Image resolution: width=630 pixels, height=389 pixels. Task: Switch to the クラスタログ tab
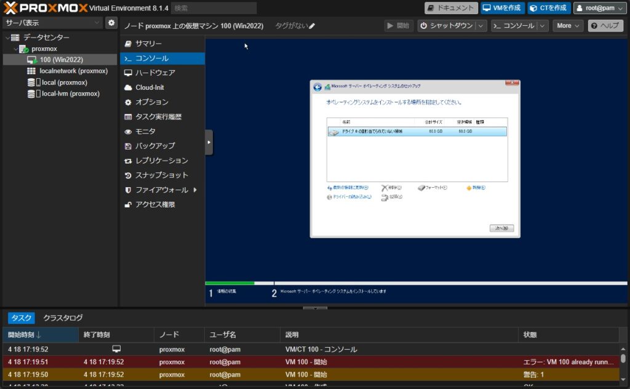click(63, 318)
